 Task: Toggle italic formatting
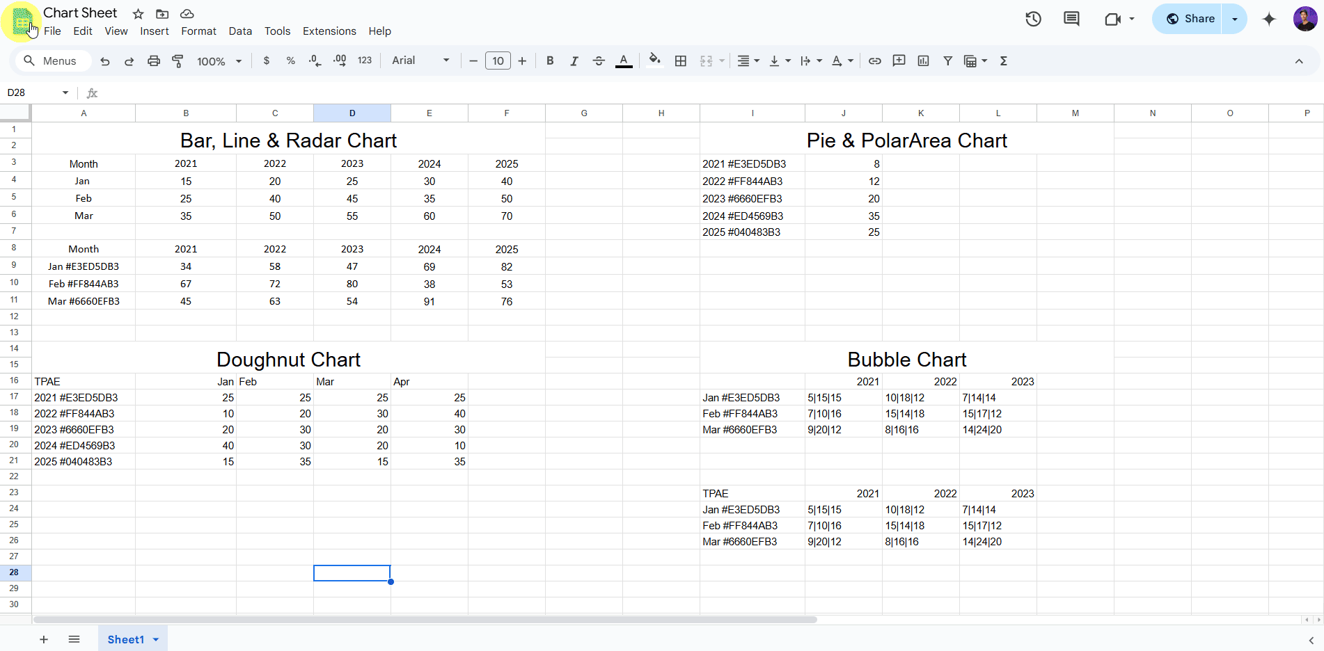pos(574,61)
